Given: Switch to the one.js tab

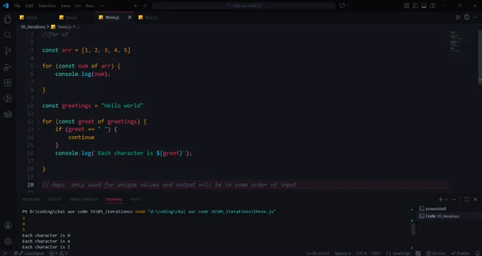Looking at the screenshot, I should point(32,17).
